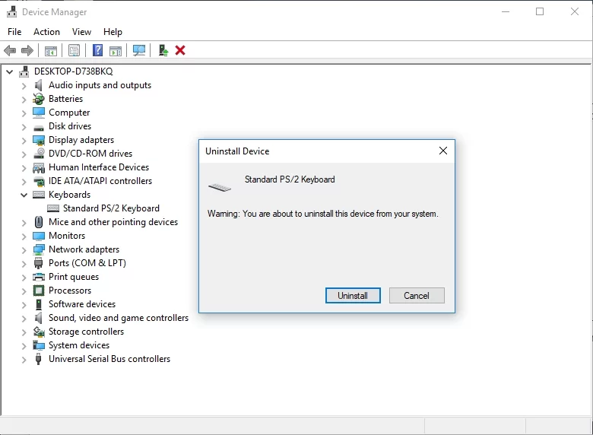Screen dimensions: 593x435
Task: Click the Software devices label
Action: pos(82,304)
